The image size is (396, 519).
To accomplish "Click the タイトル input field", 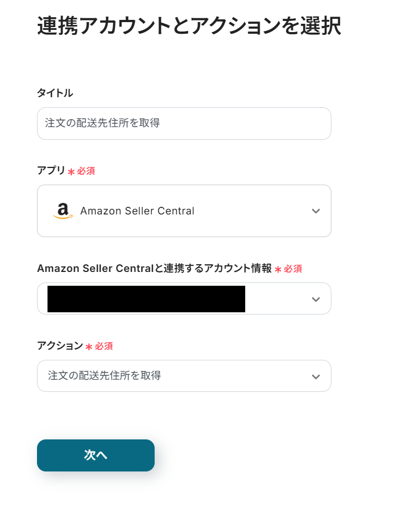I will 184,123.
